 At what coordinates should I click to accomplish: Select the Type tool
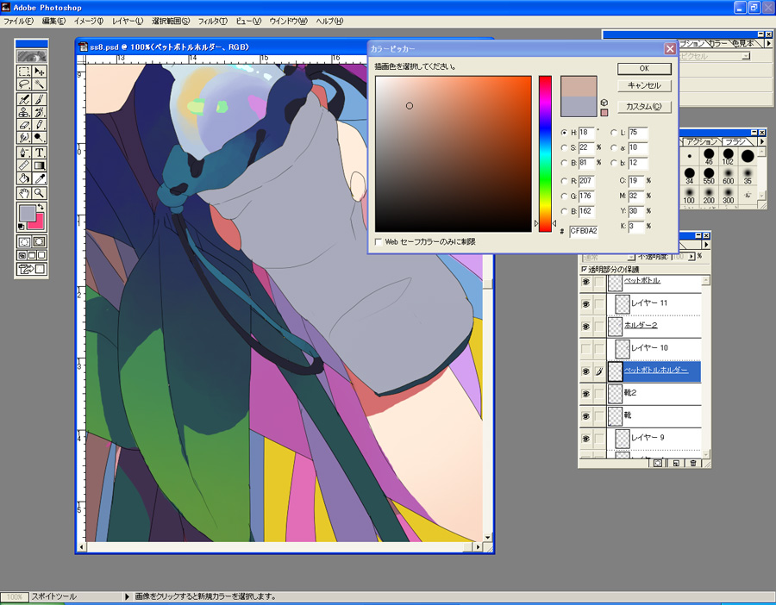tap(39, 153)
